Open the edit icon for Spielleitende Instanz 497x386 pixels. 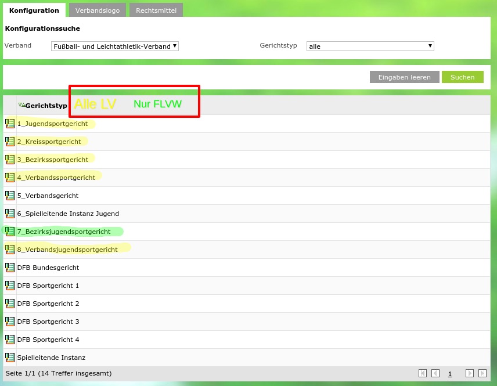tap(10, 358)
